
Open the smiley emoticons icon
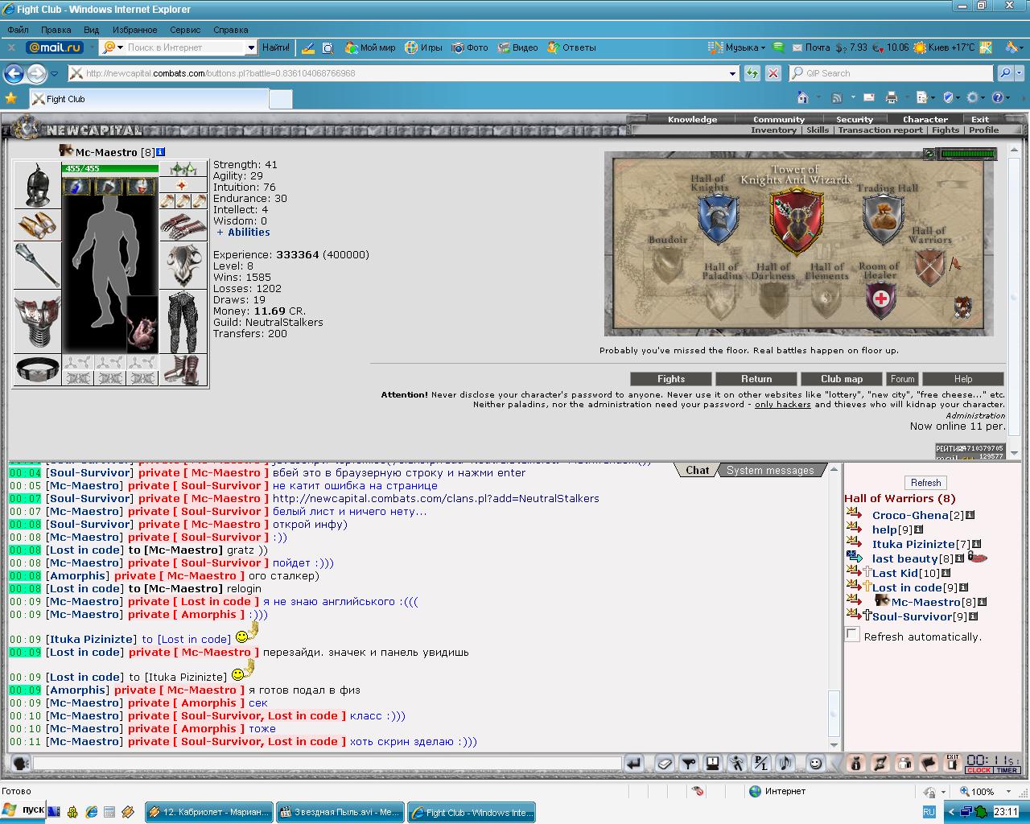pyautogui.click(x=815, y=763)
